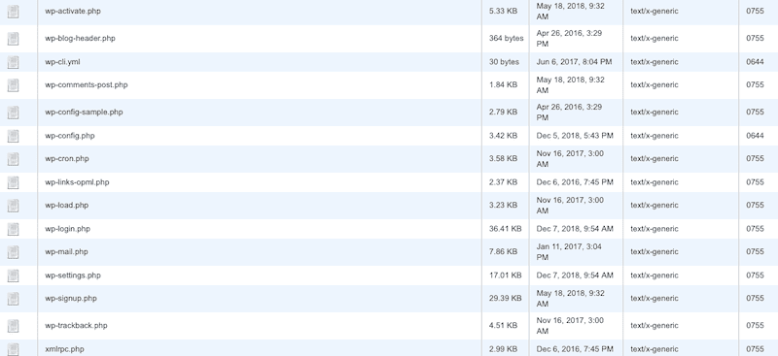This screenshot has width=778, height=356.
Task: Click the file icon beside wp-cli.yml
Action: pyautogui.click(x=13, y=62)
